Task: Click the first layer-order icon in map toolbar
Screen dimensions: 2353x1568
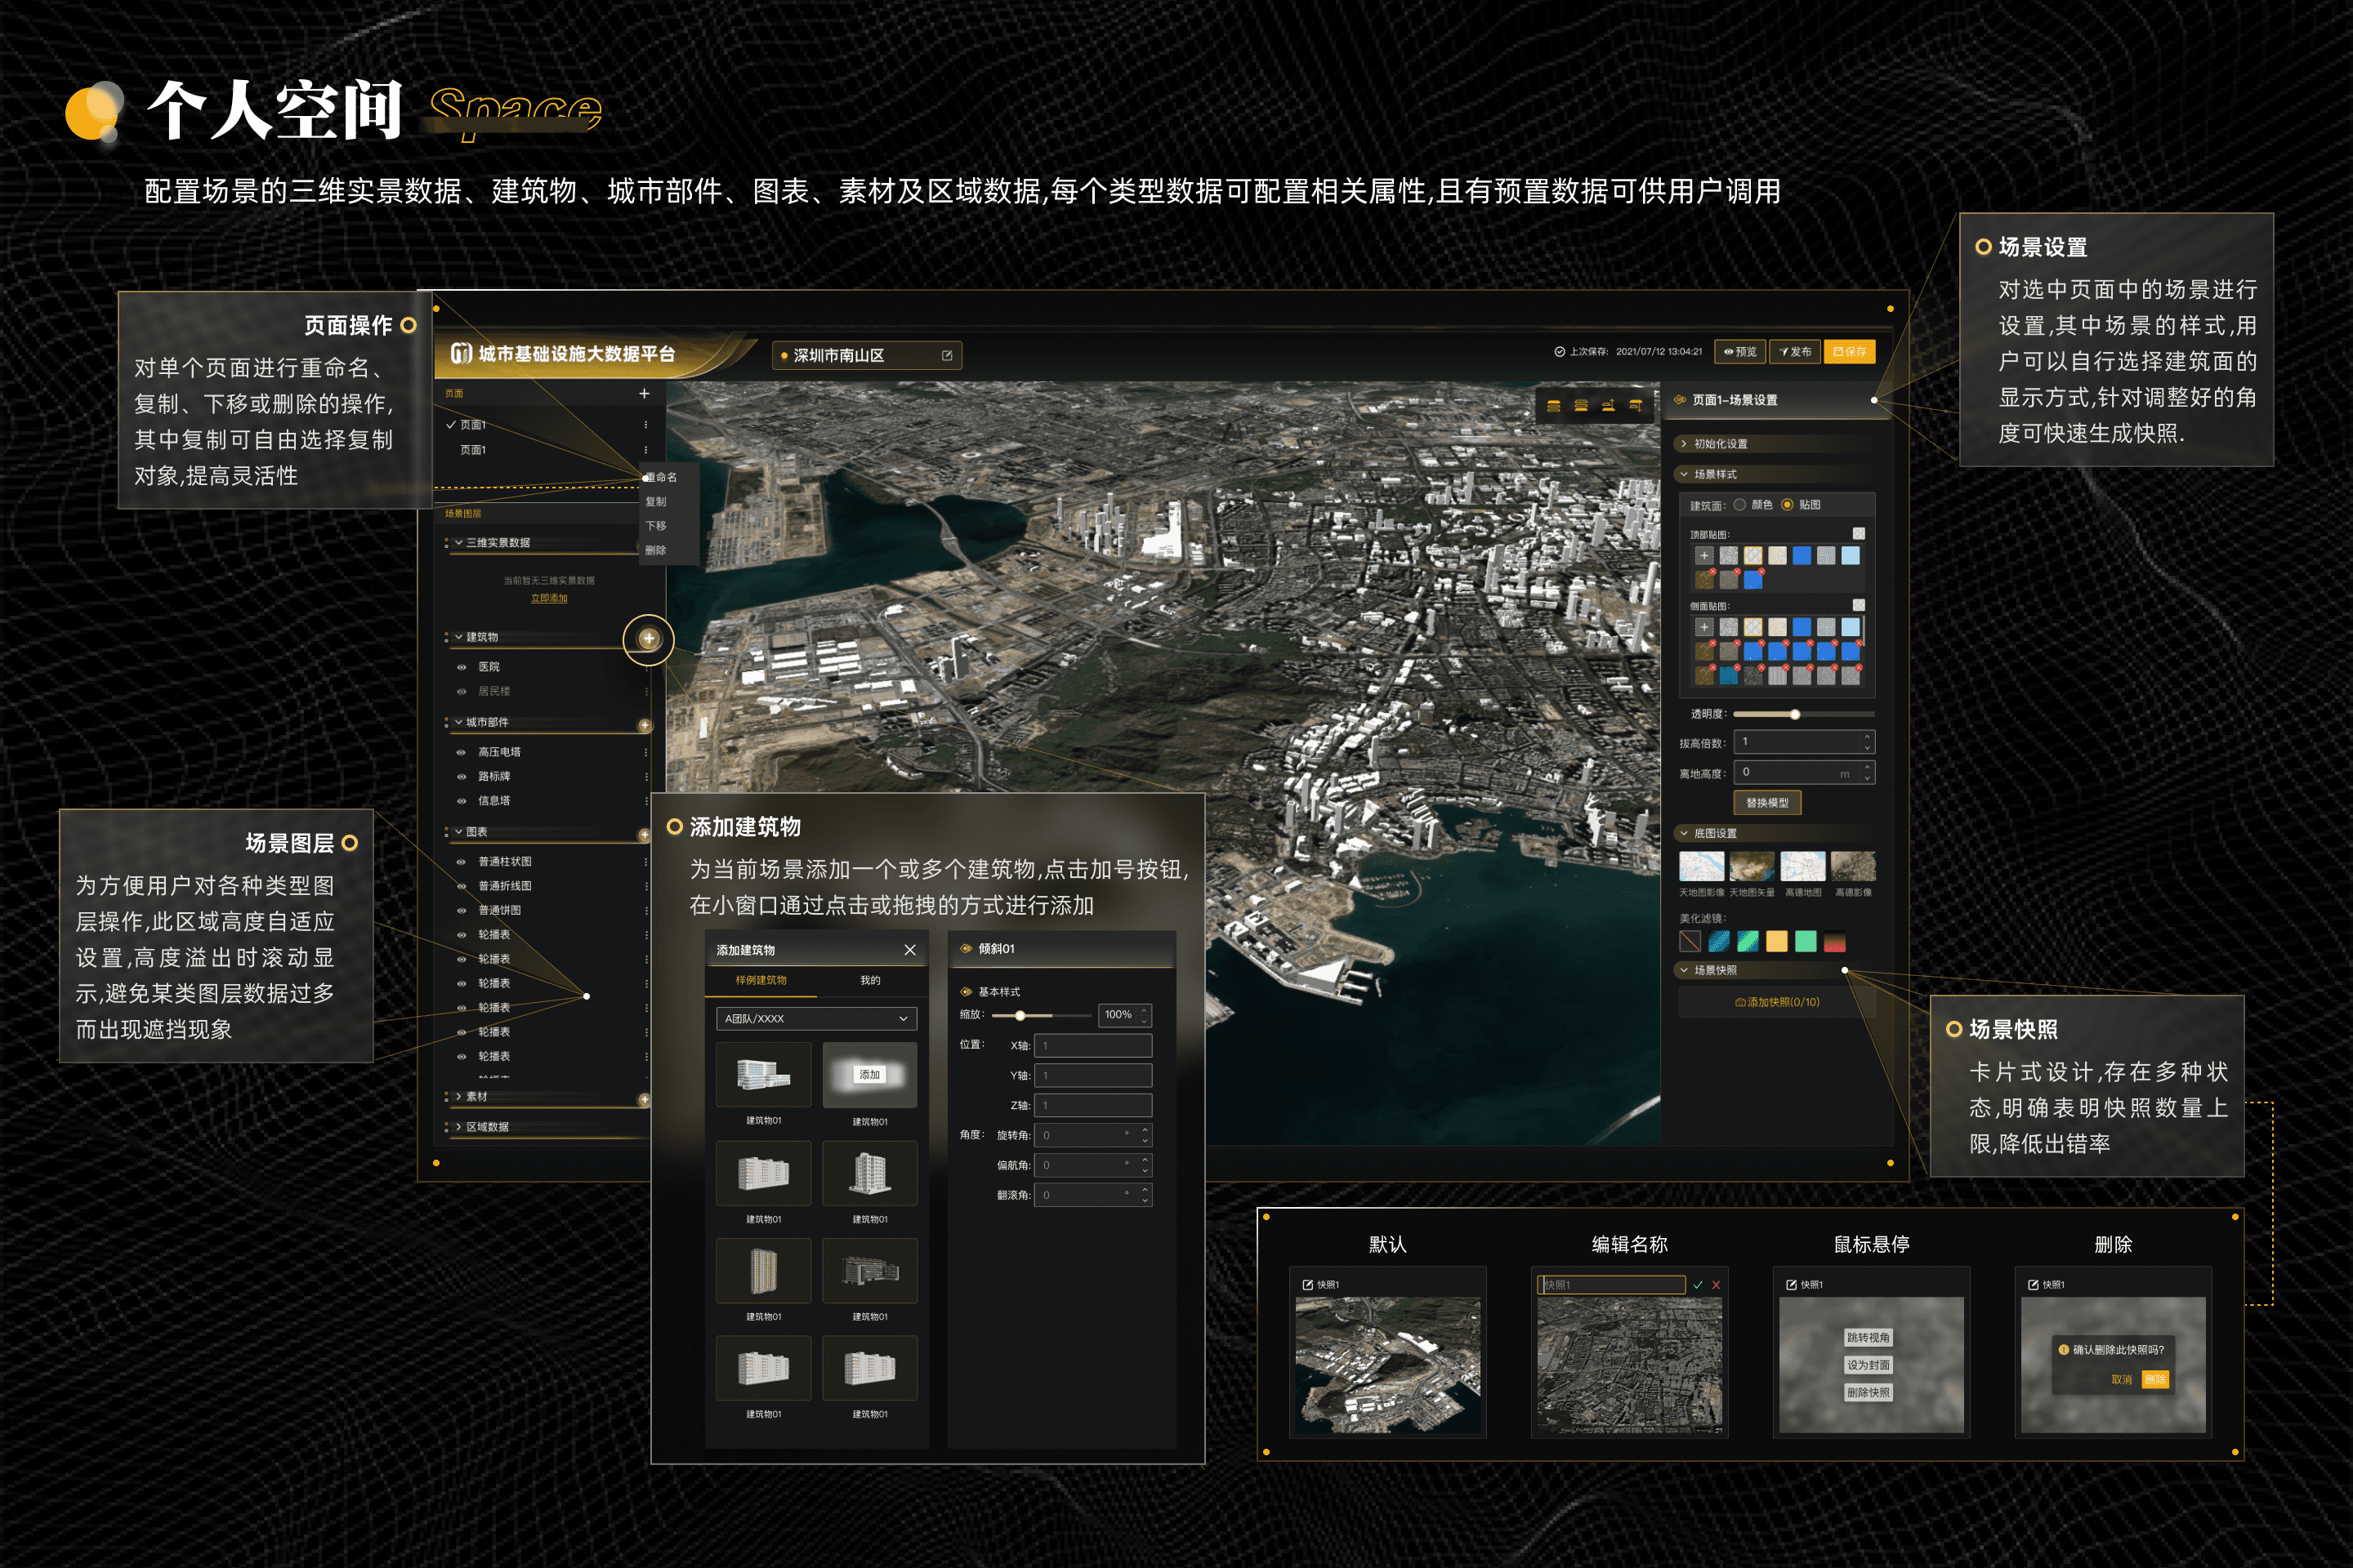Action: click(x=1554, y=406)
